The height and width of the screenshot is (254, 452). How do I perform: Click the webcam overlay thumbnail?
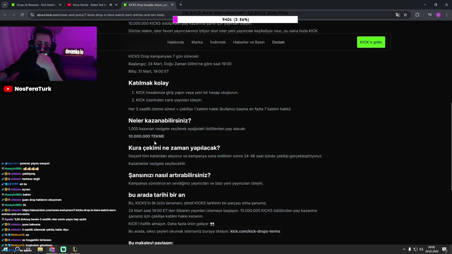(48, 54)
